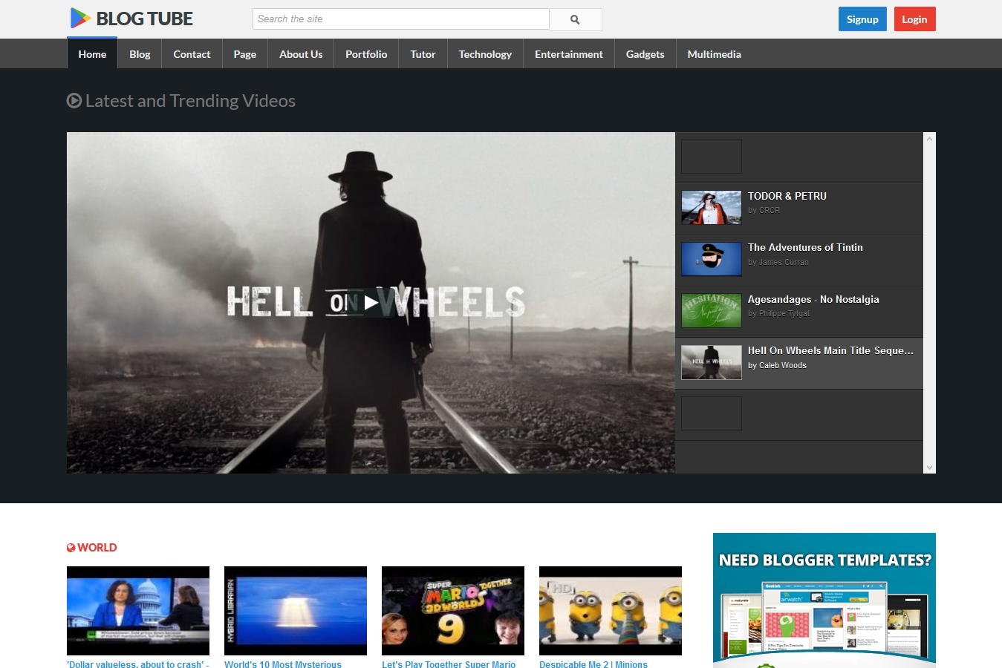Click the Signup button
The width and height of the screenshot is (1002, 668).
862,19
